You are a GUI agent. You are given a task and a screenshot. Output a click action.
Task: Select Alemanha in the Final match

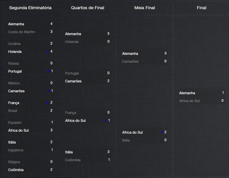(187, 93)
